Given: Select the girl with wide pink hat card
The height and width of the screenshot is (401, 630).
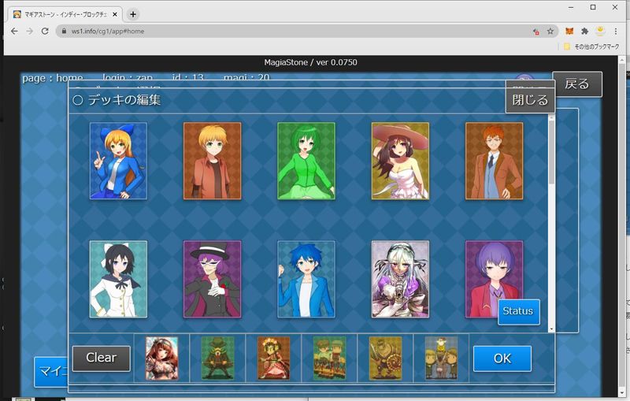Looking at the screenshot, I should (400, 161).
